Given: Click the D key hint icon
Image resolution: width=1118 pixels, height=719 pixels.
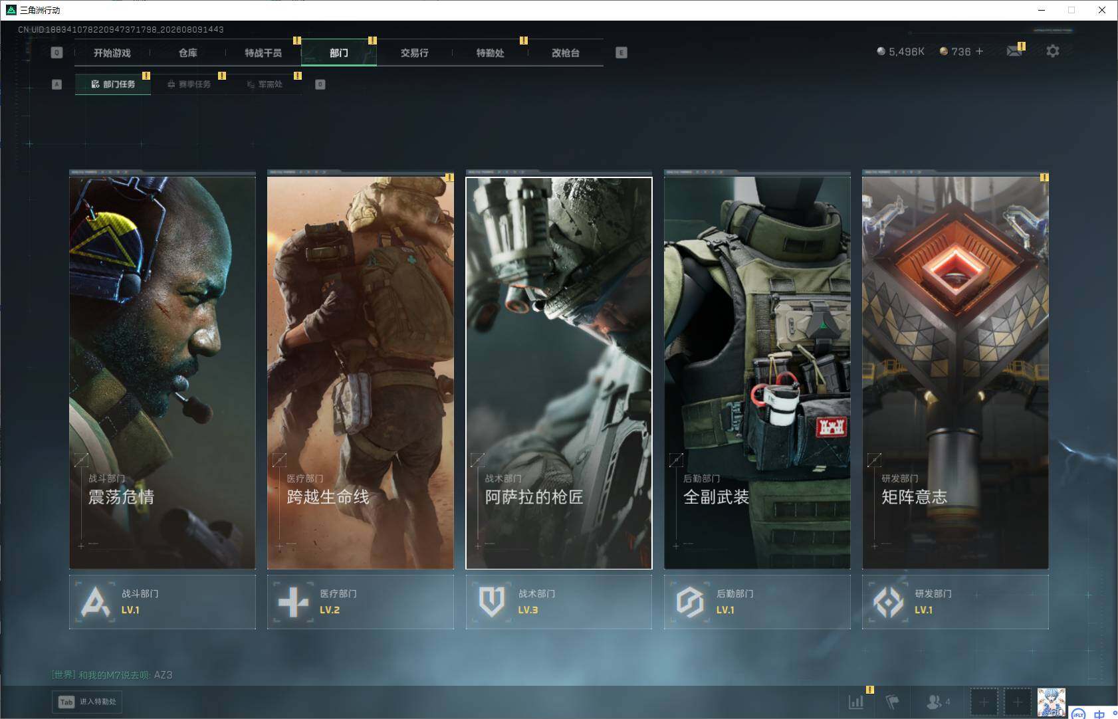Looking at the screenshot, I should 320,84.
